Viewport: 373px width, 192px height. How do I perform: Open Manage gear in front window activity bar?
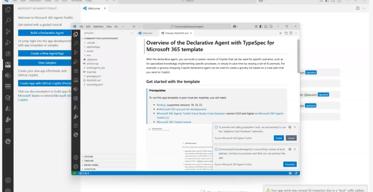76,166
